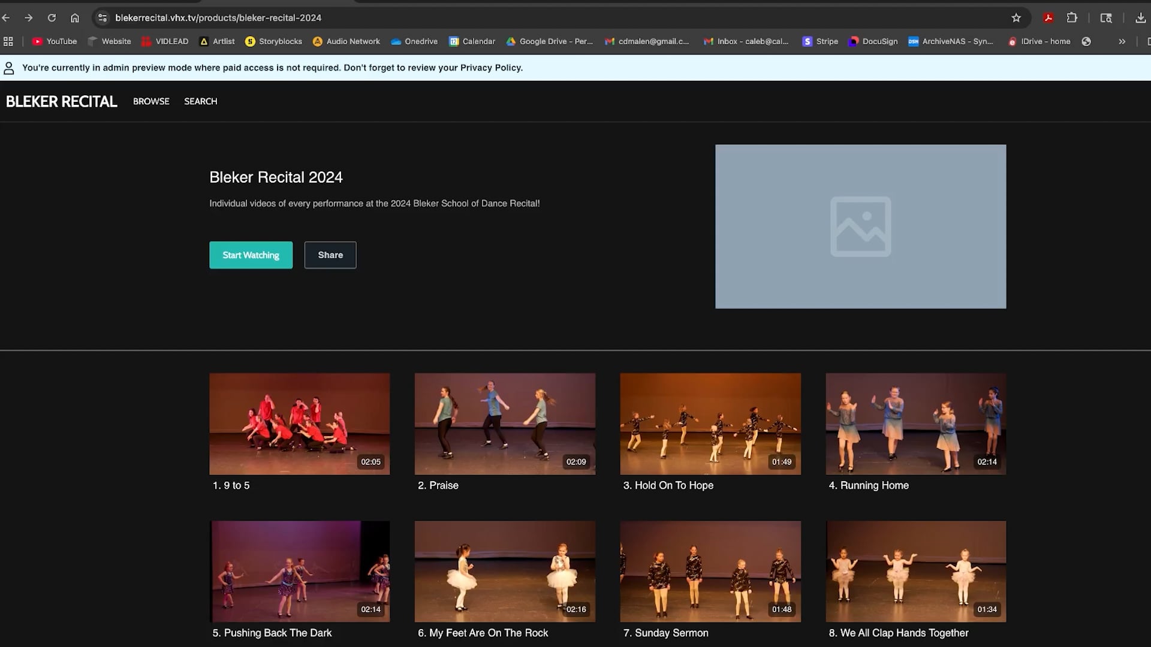Open the Onedrive bookmark
This screenshot has height=647, width=1151.
click(x=414, y=41)
